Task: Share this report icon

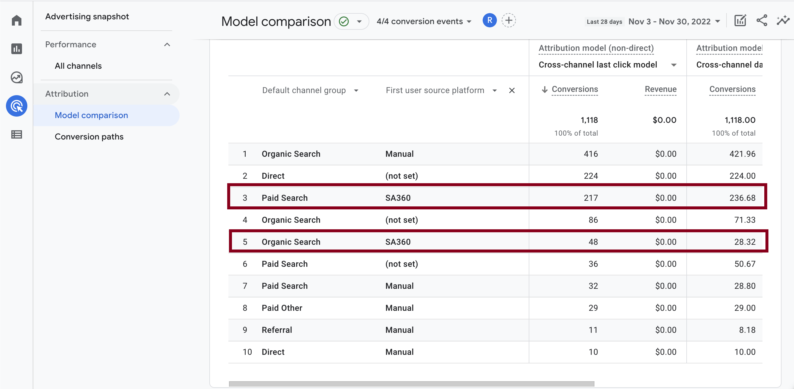Action: point(762,21)
